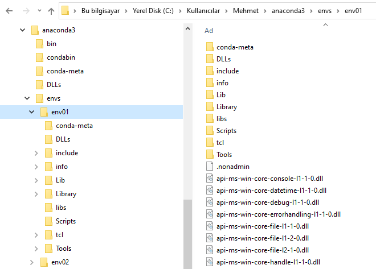The width and height of the screenshot is (376, 269).
Task: Jump to Mehmet in the address breadcrumb
Action: [246, 11]
